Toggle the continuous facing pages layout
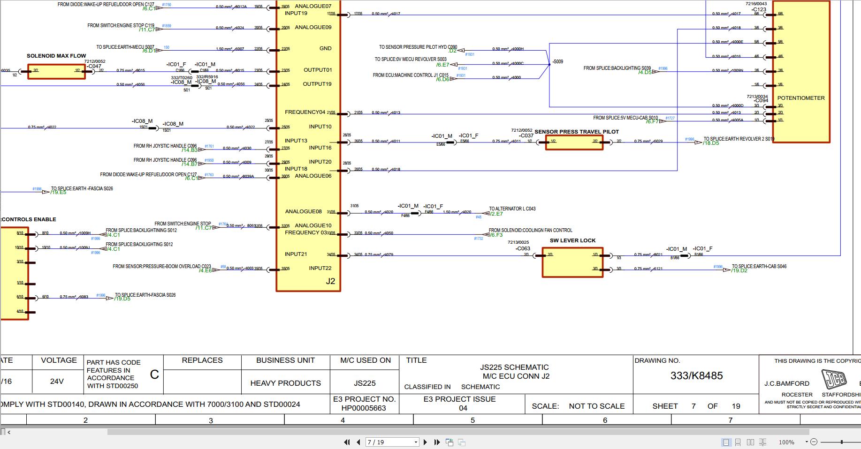The width and height of the screenshot is (861, 449). point(762,442)
